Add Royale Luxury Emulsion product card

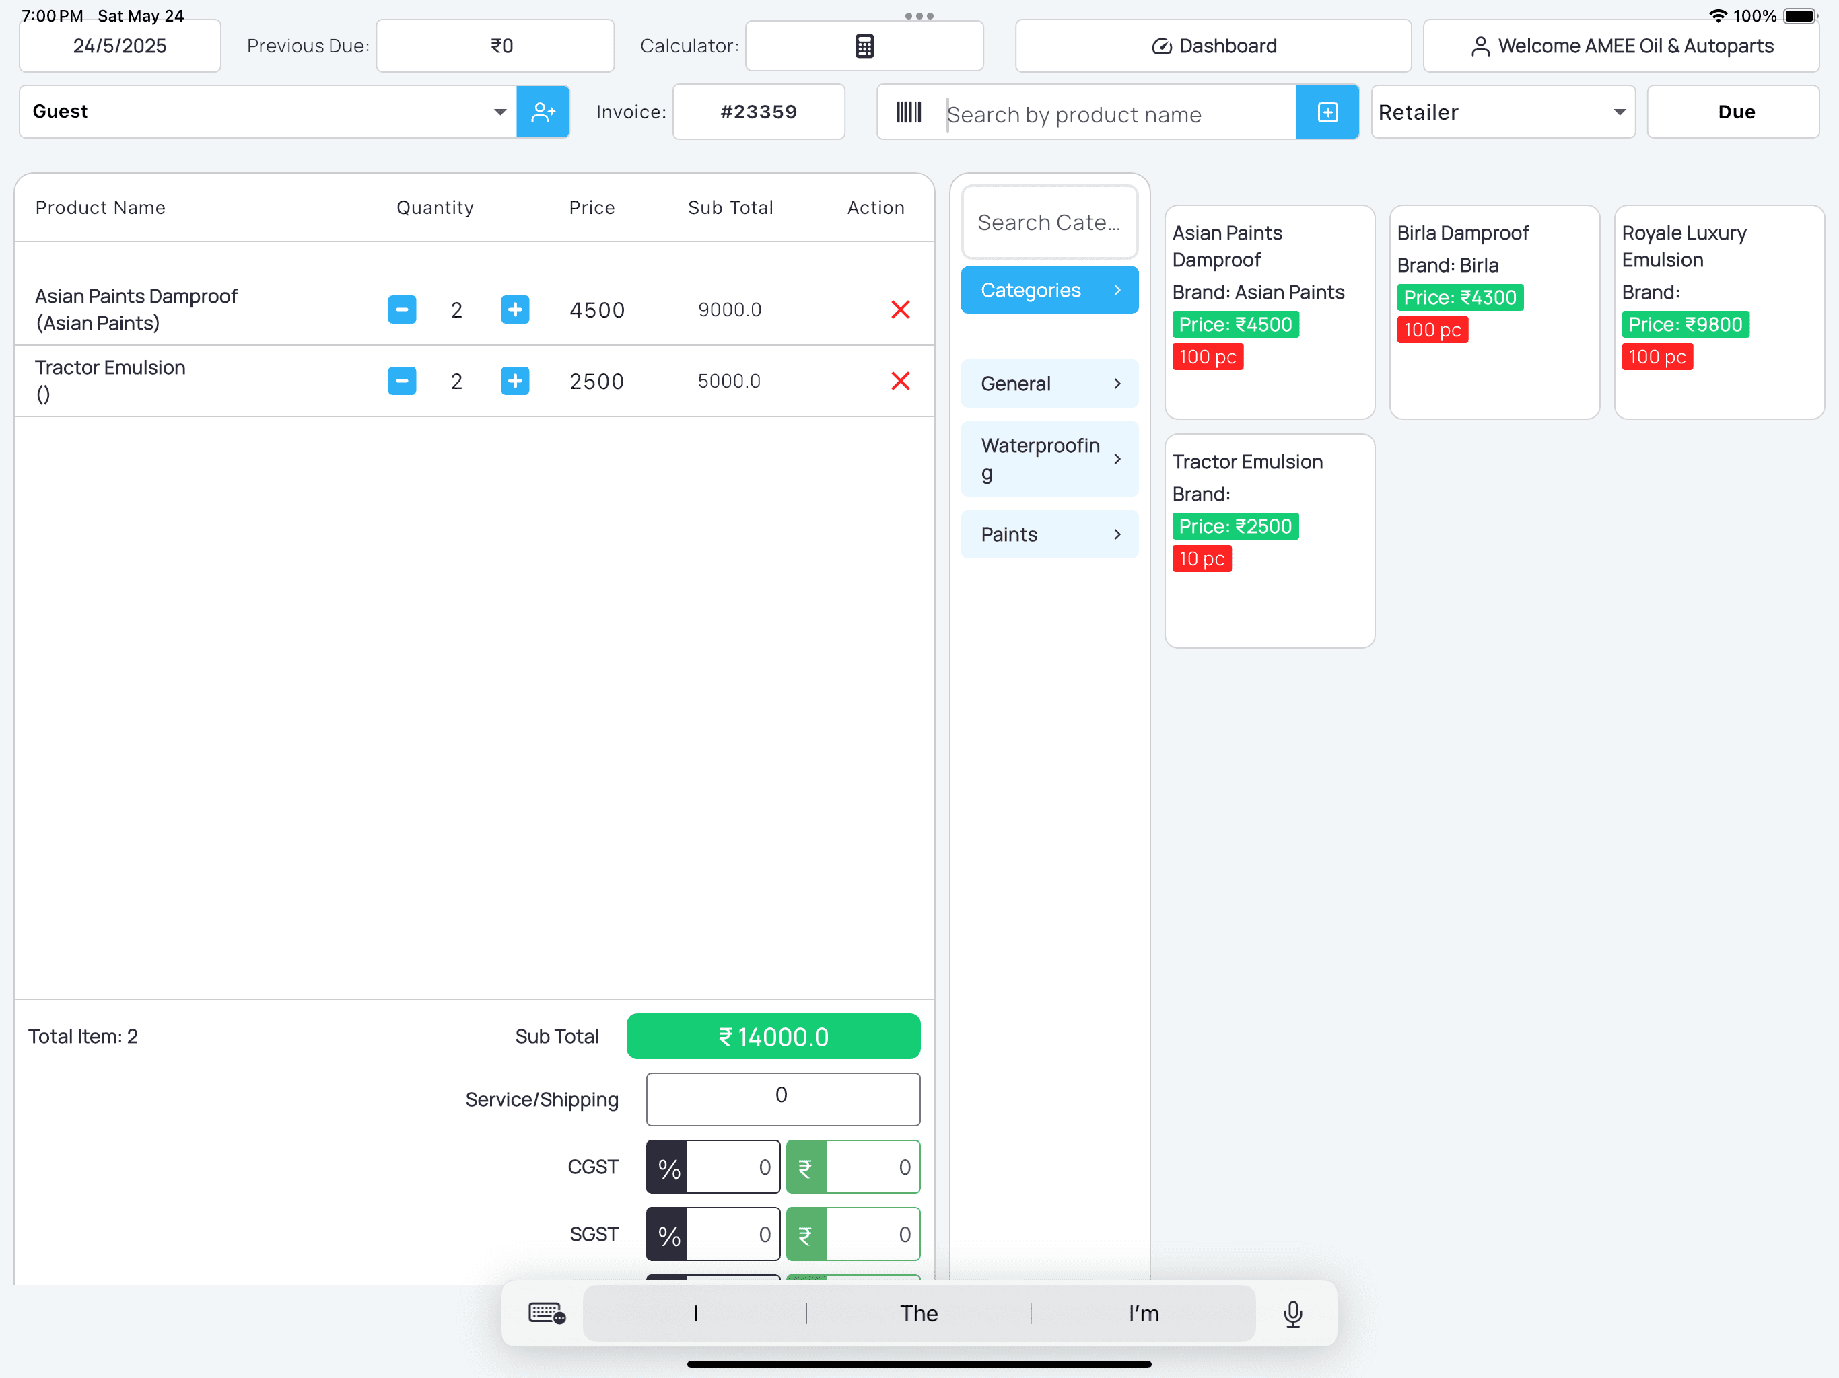coord(1719,312)
